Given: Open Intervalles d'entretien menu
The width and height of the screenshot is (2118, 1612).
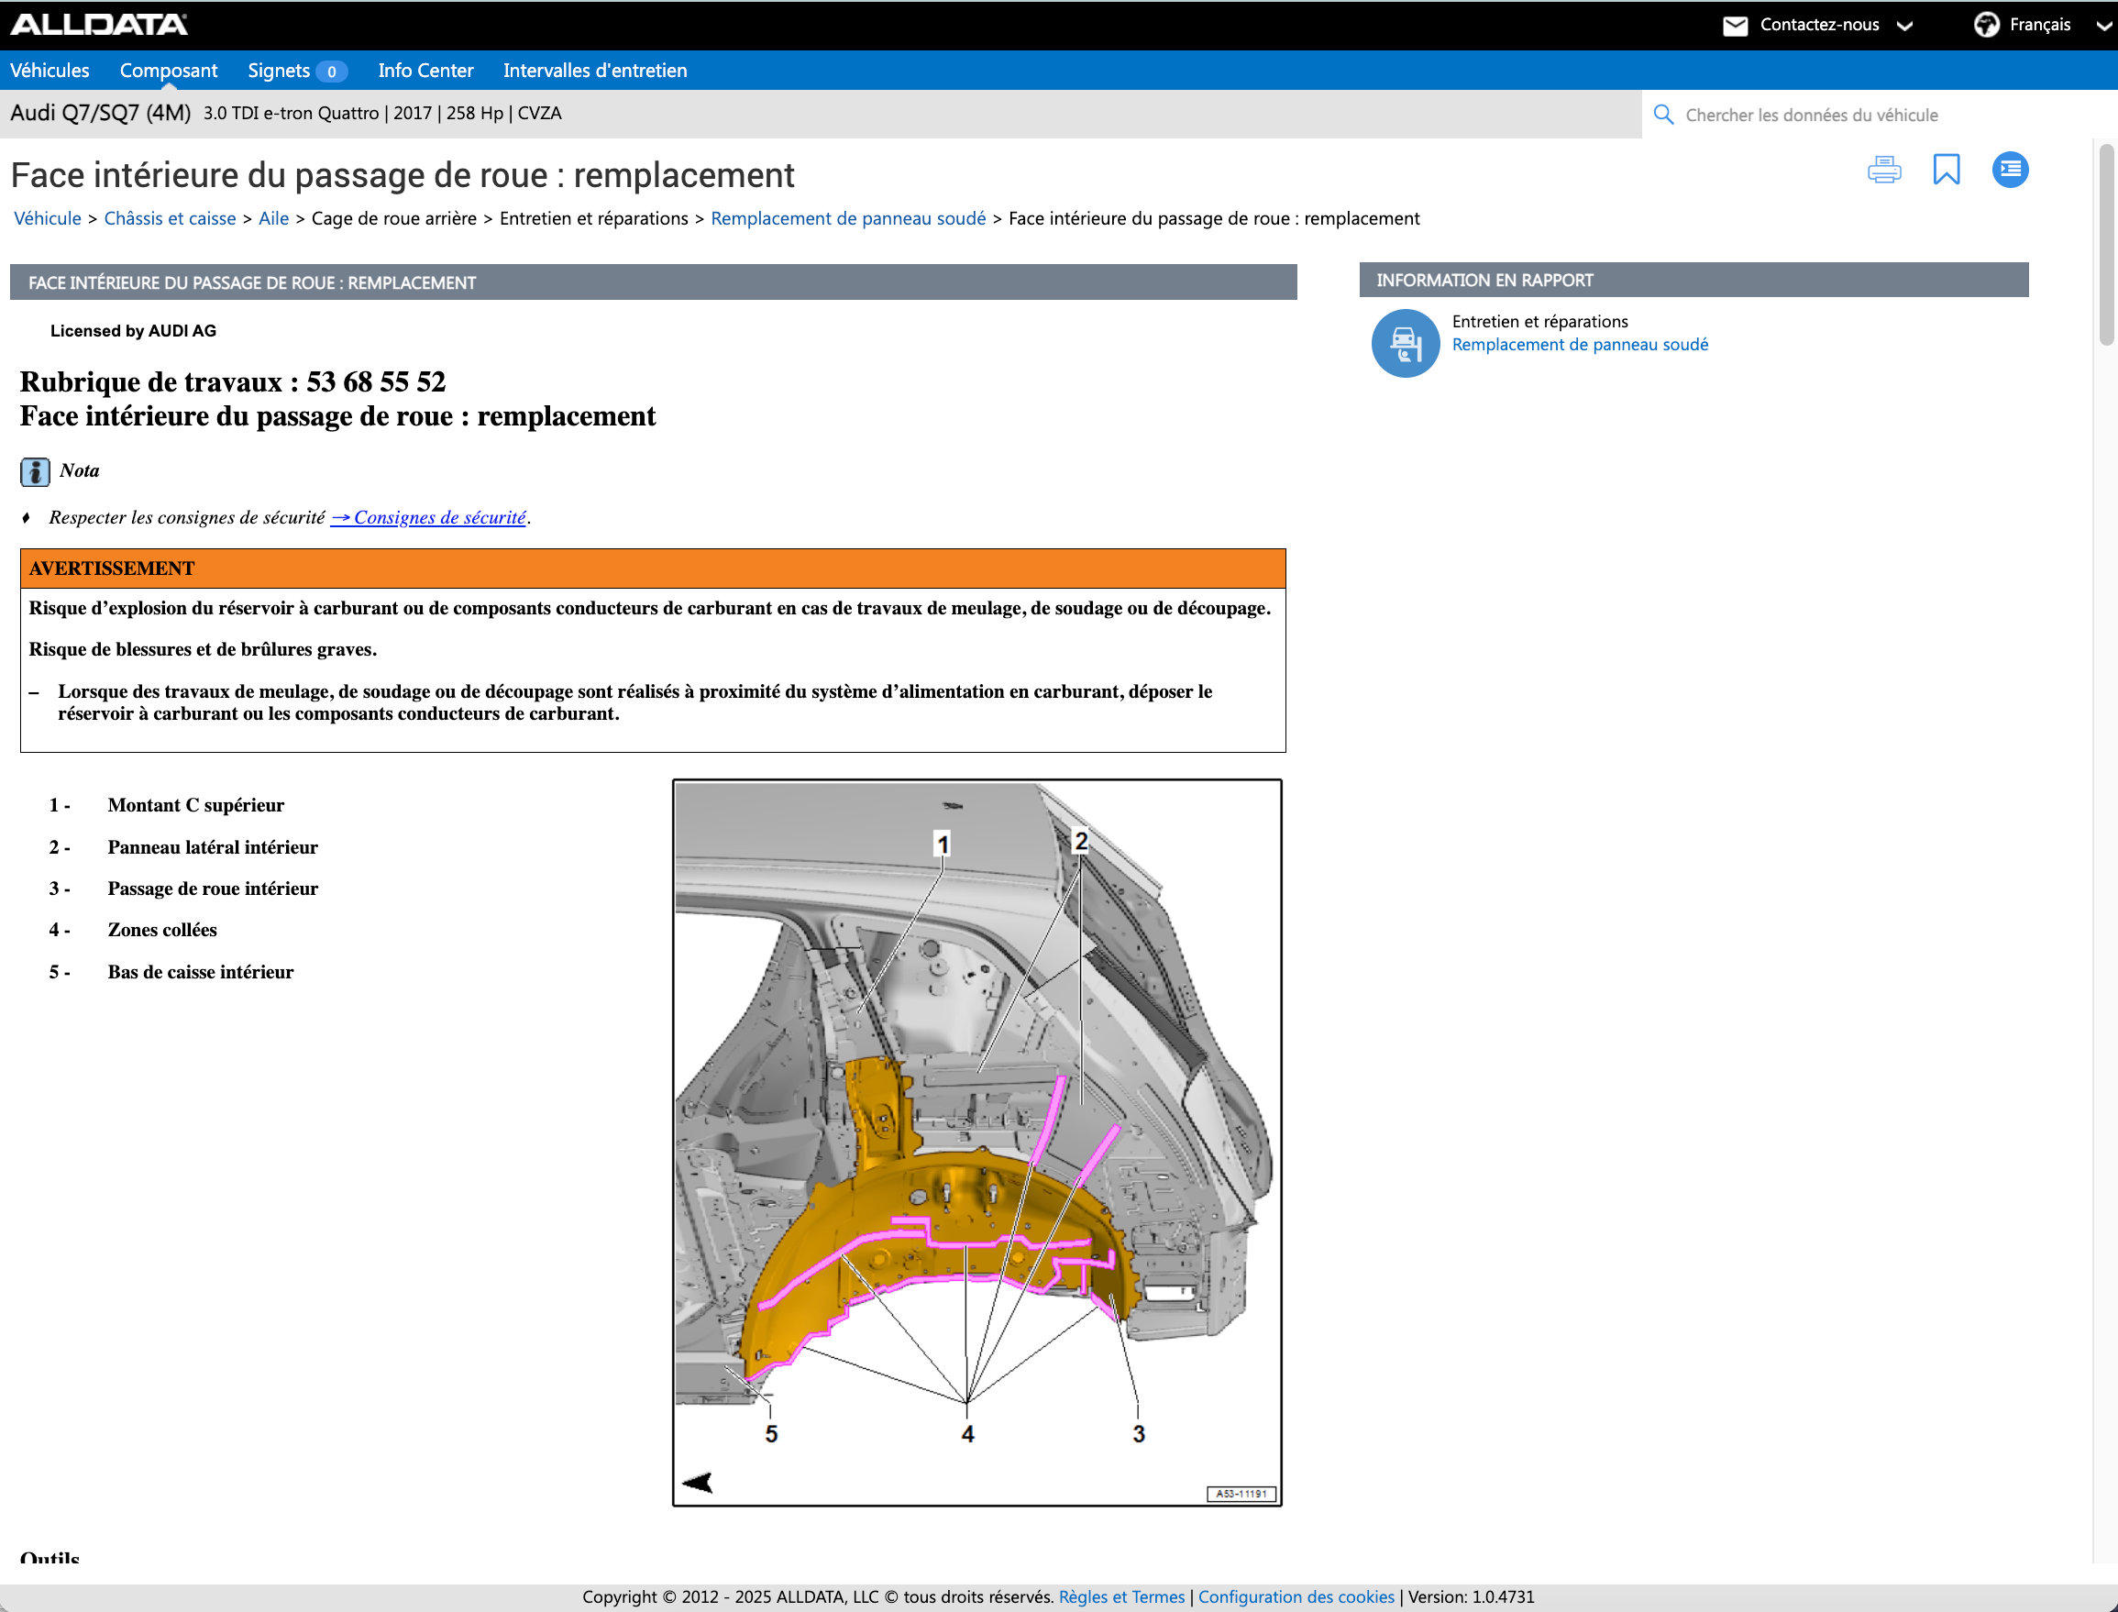Looking at the screenshot, I should tap(595, 70).
